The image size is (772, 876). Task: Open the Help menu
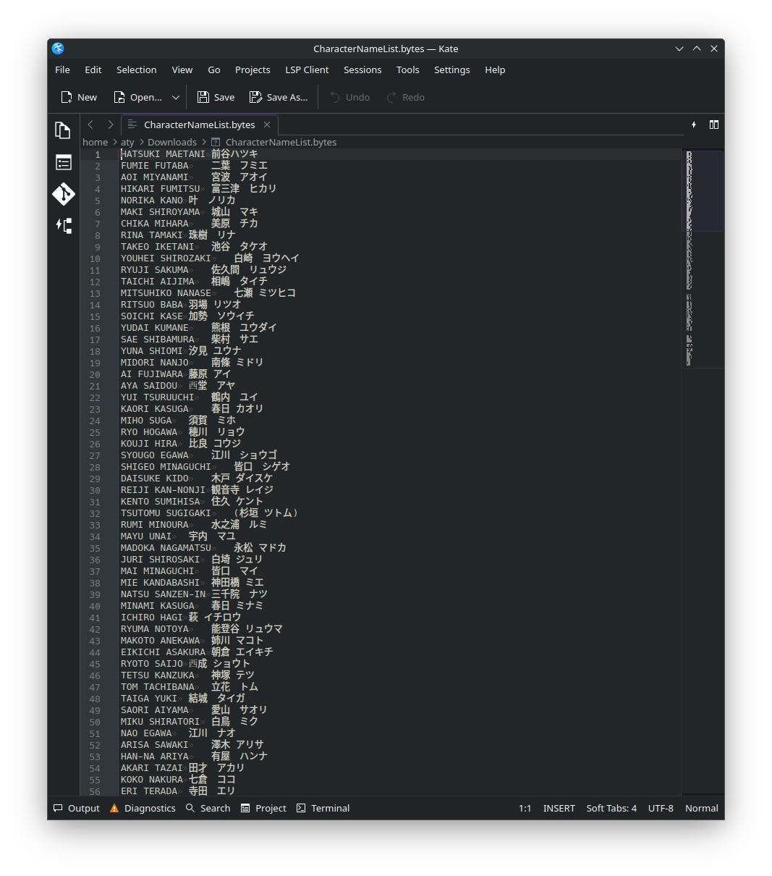coord(495,70)
